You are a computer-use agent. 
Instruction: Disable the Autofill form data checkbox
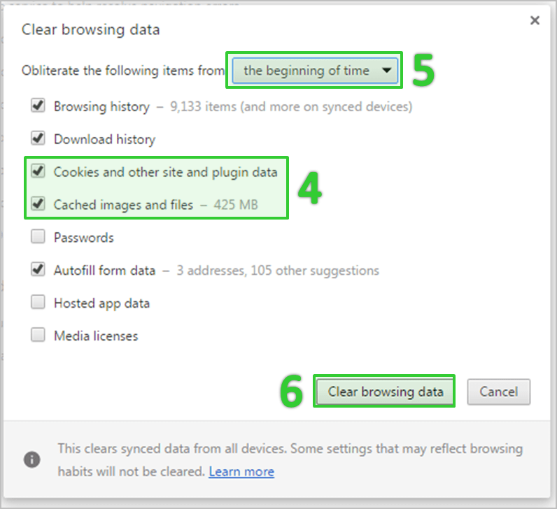click(38, 270)
